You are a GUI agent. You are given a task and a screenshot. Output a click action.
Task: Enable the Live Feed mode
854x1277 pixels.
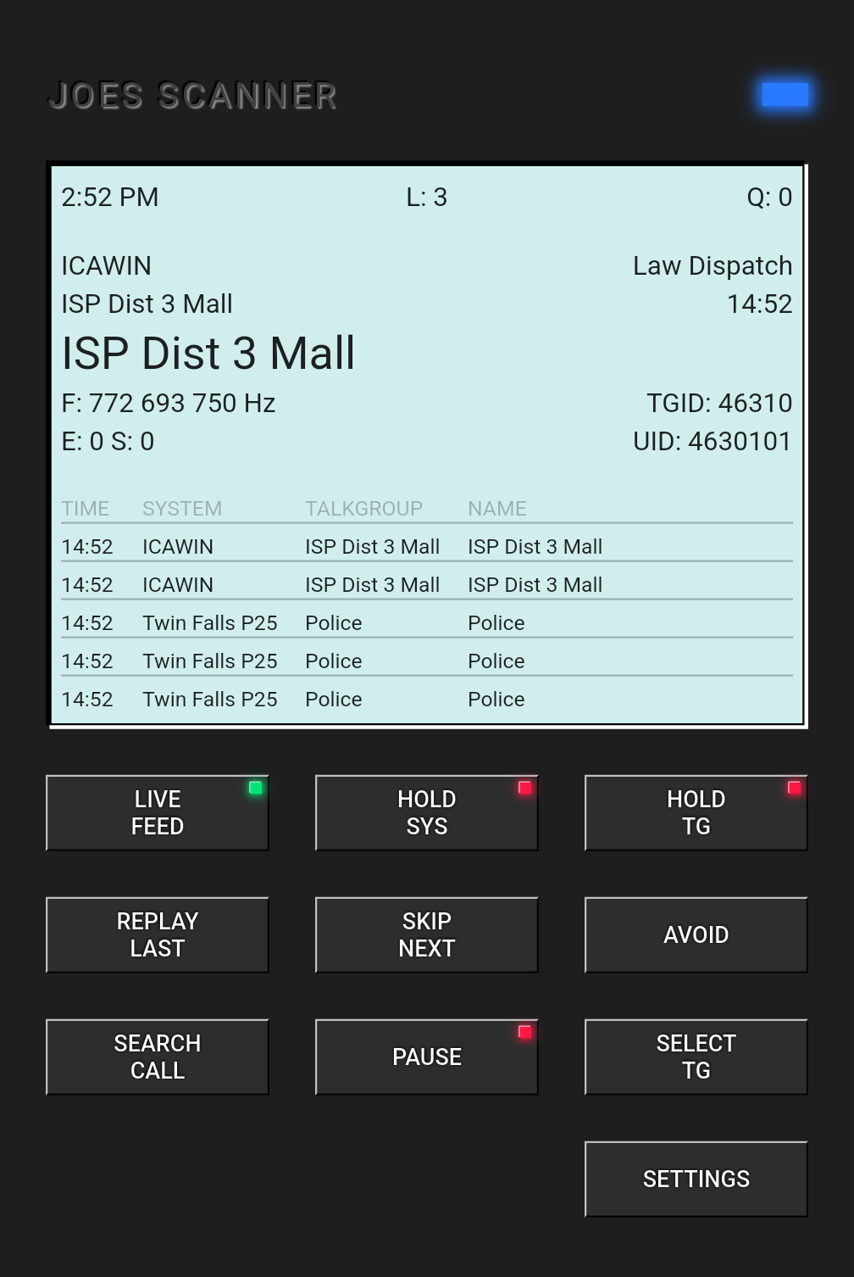tap(157, 812)
